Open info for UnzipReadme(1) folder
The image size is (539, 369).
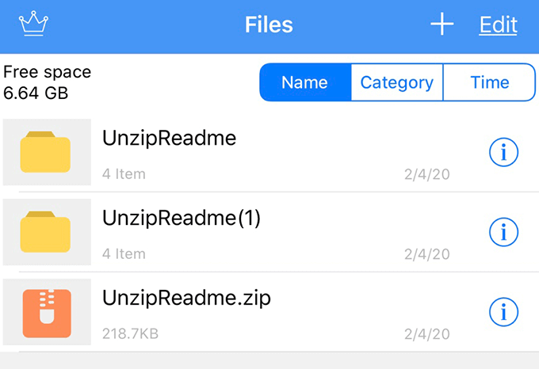[x=503, y=232]
